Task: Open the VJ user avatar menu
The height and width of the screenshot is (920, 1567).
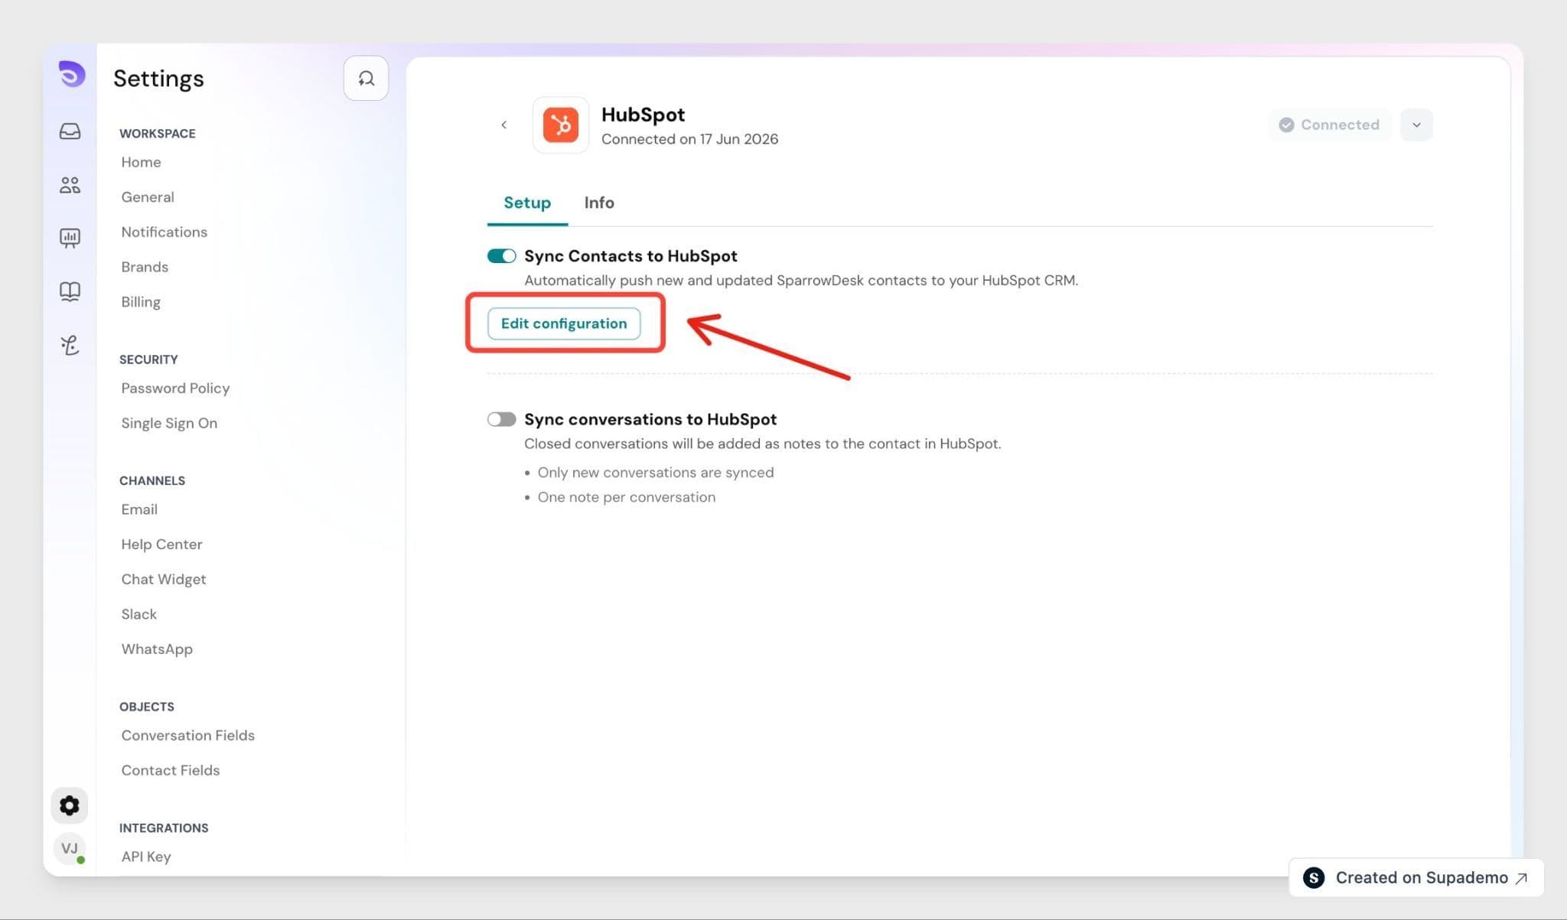Action: tap(70, 848)
